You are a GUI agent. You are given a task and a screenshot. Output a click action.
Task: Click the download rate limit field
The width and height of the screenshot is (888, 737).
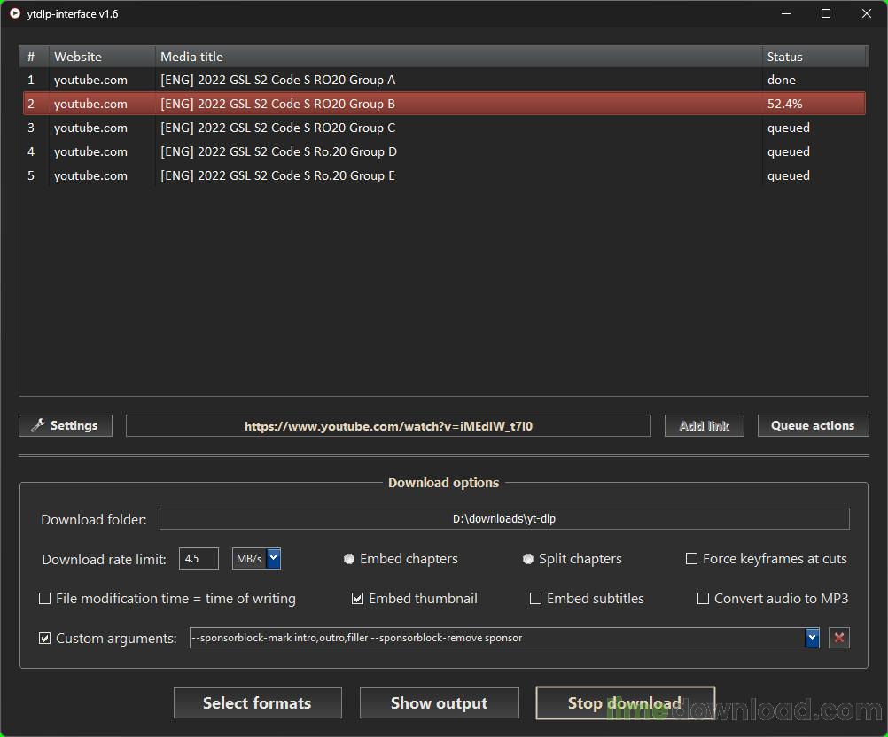[199, 559]
